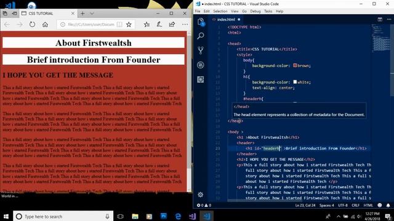Share this page from Edge

coord(172,25)
